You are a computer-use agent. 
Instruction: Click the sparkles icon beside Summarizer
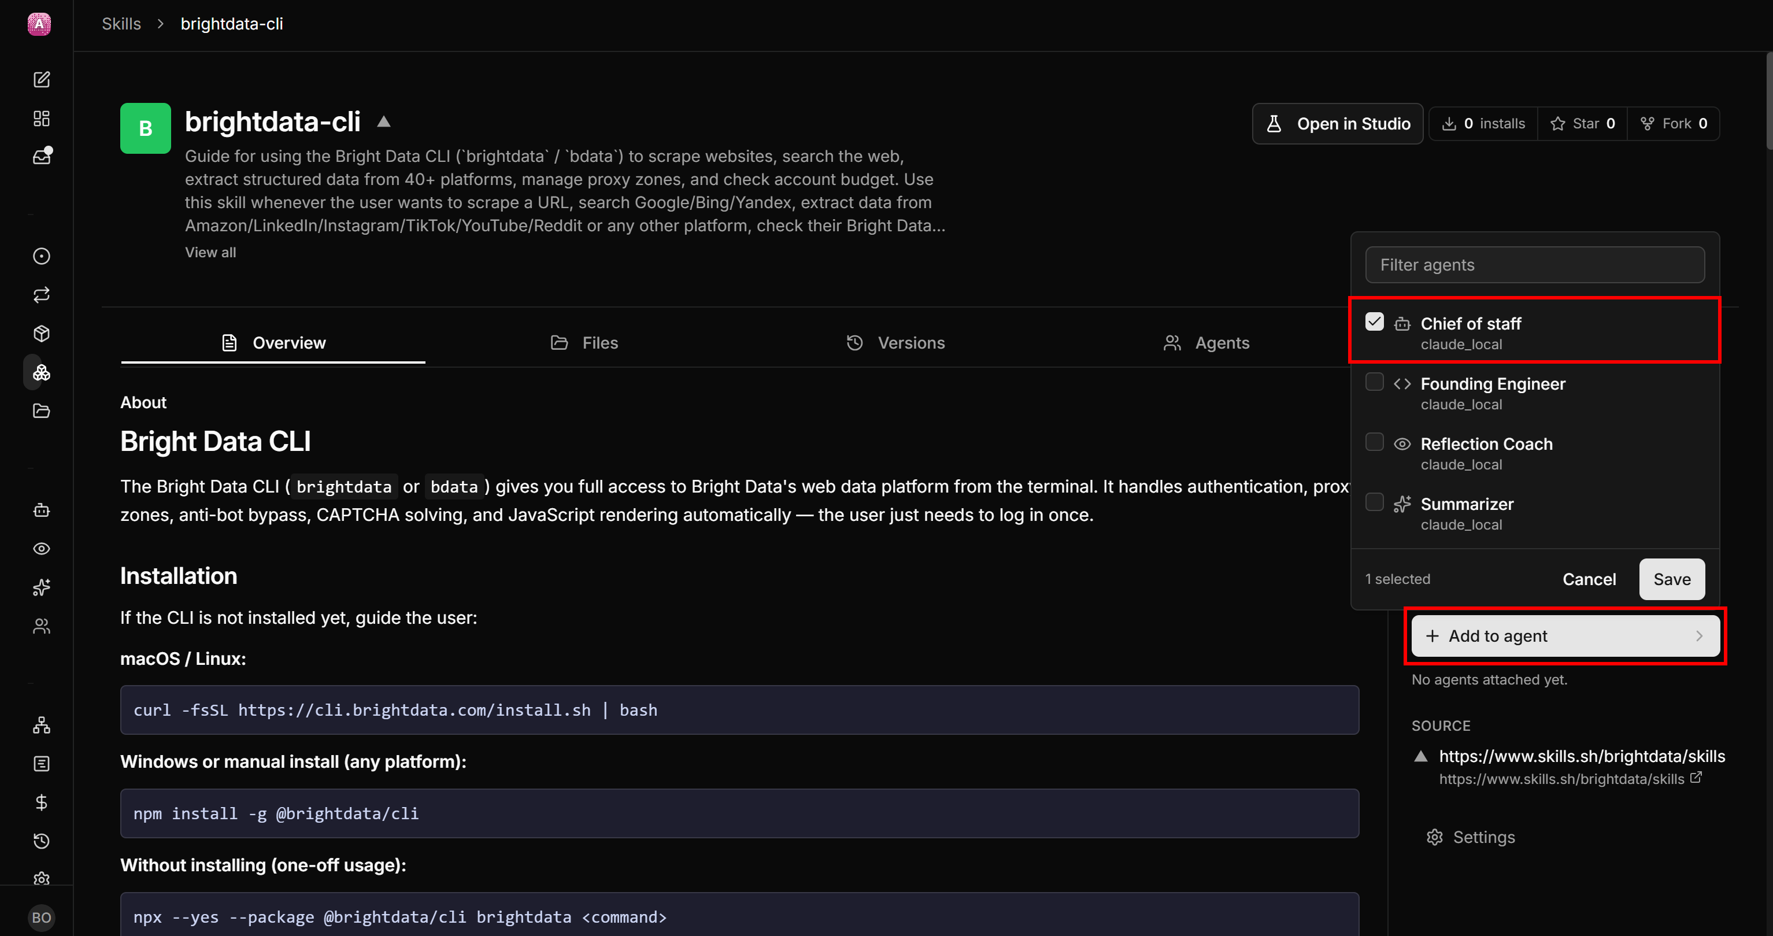pos(1402,504)
